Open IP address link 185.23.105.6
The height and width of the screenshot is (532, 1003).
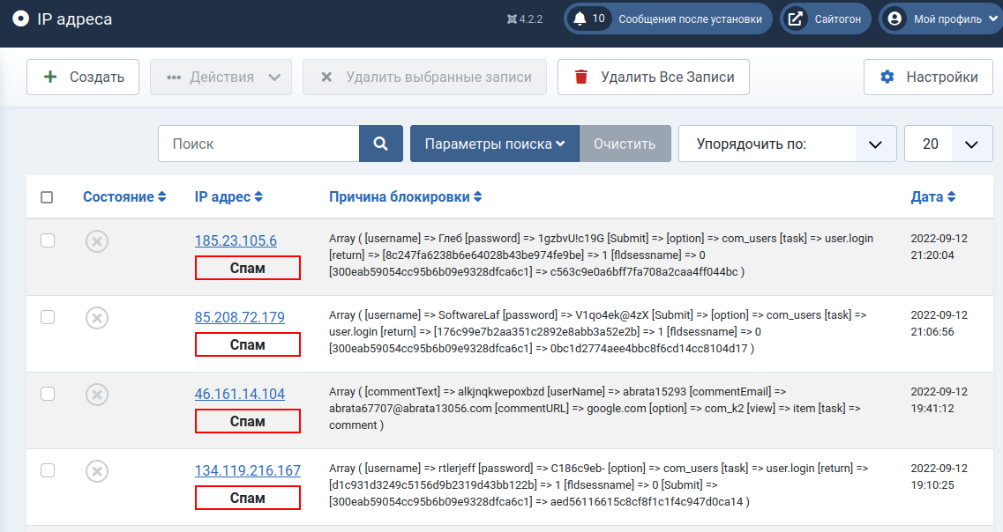(236, 240)
